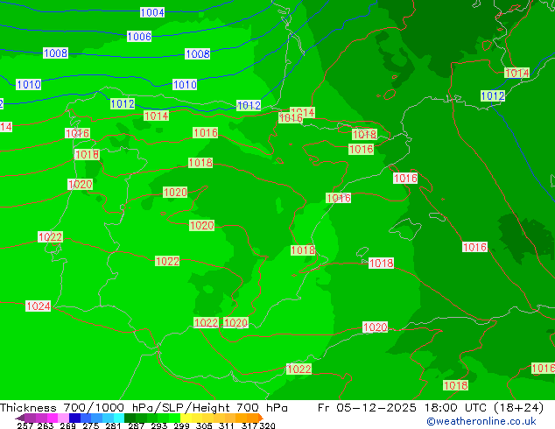
Task: Pick the cyan legend color block
Action: click(x=119, y=418)
